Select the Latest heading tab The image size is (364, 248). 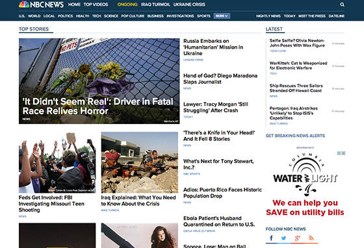(274, 29)
